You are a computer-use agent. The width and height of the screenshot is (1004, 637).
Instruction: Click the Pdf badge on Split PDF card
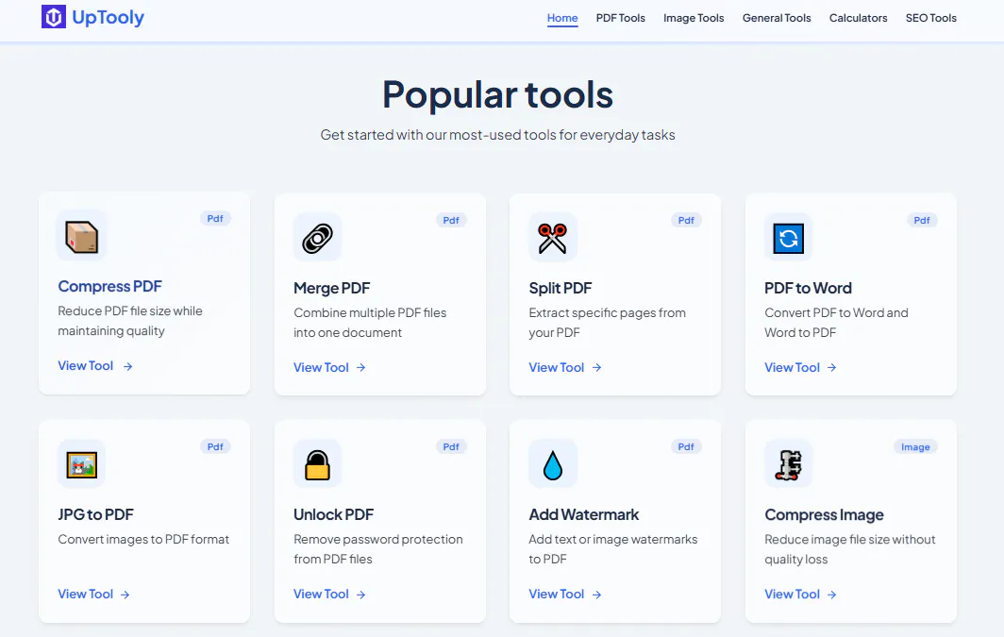pyautogui.click(x=686, y=220)
